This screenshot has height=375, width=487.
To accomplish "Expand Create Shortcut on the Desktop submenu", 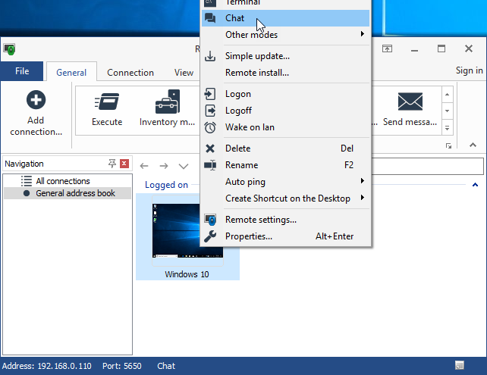I will tap(285, 198).
